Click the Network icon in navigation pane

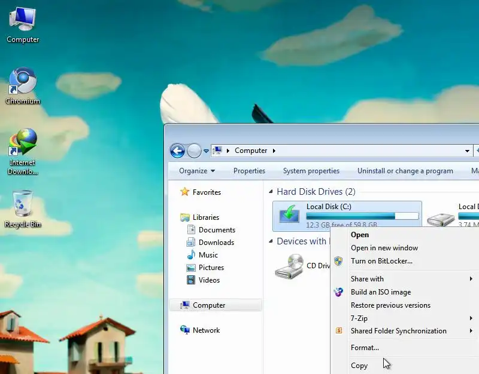(x=185, y=330)
